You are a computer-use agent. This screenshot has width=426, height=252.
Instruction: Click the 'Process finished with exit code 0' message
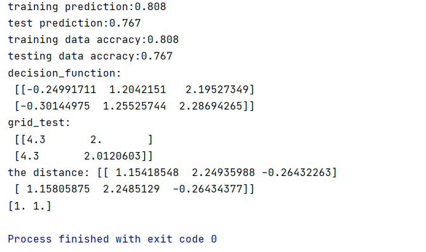(112, 239)
